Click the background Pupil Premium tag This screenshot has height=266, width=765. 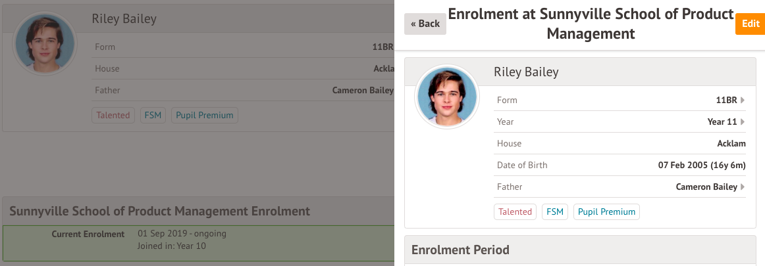pyautogui.click(x=204, y=116)
